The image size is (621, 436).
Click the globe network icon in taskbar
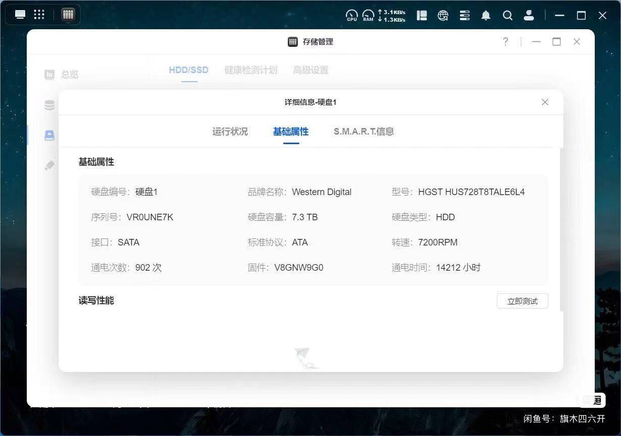coord(443,15)
